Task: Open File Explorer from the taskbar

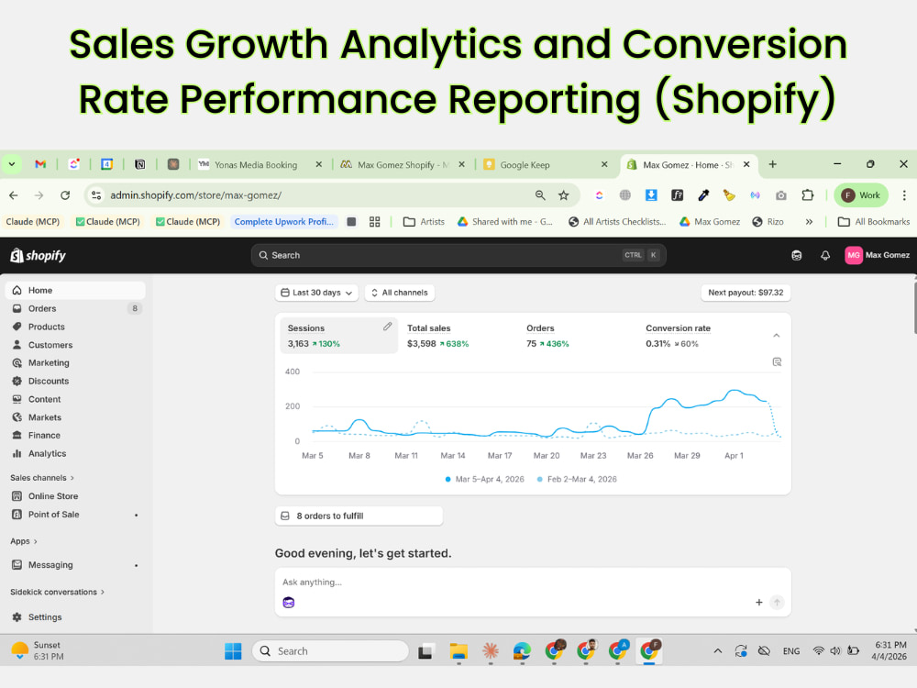Action: point(458,651)
